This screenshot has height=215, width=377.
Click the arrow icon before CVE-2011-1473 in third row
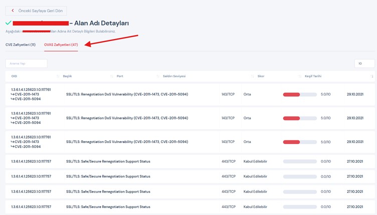tap(13, 142)
